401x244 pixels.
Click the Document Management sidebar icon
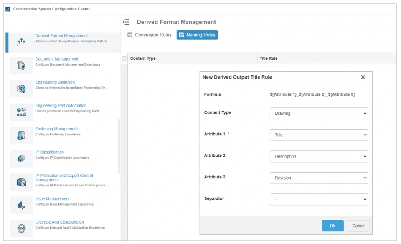click(21, 66)
